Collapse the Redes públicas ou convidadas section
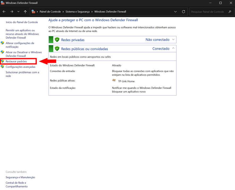Image resolution: width=235 pixels, height=190 pixels. pyautogui.click(x=173, y=48)
